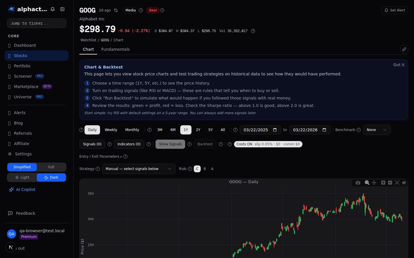414x258 pixels.
Task: Click the autoscale icon on the chart
Action: click(x=397, y=183)
